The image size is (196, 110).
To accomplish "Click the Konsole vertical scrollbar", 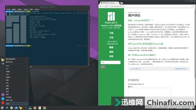I will coord(89,38).
